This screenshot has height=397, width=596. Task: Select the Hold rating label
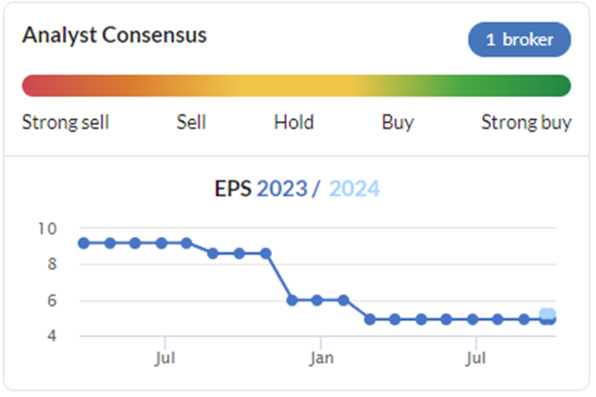[294, 122]
